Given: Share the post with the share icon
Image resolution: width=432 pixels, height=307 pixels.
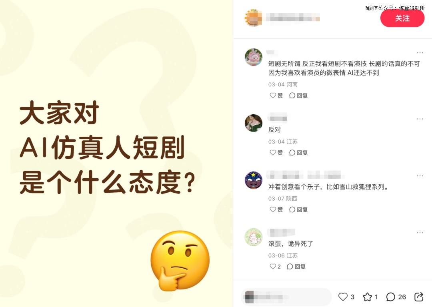Looking at the screenshot, I should coord(419,297).
